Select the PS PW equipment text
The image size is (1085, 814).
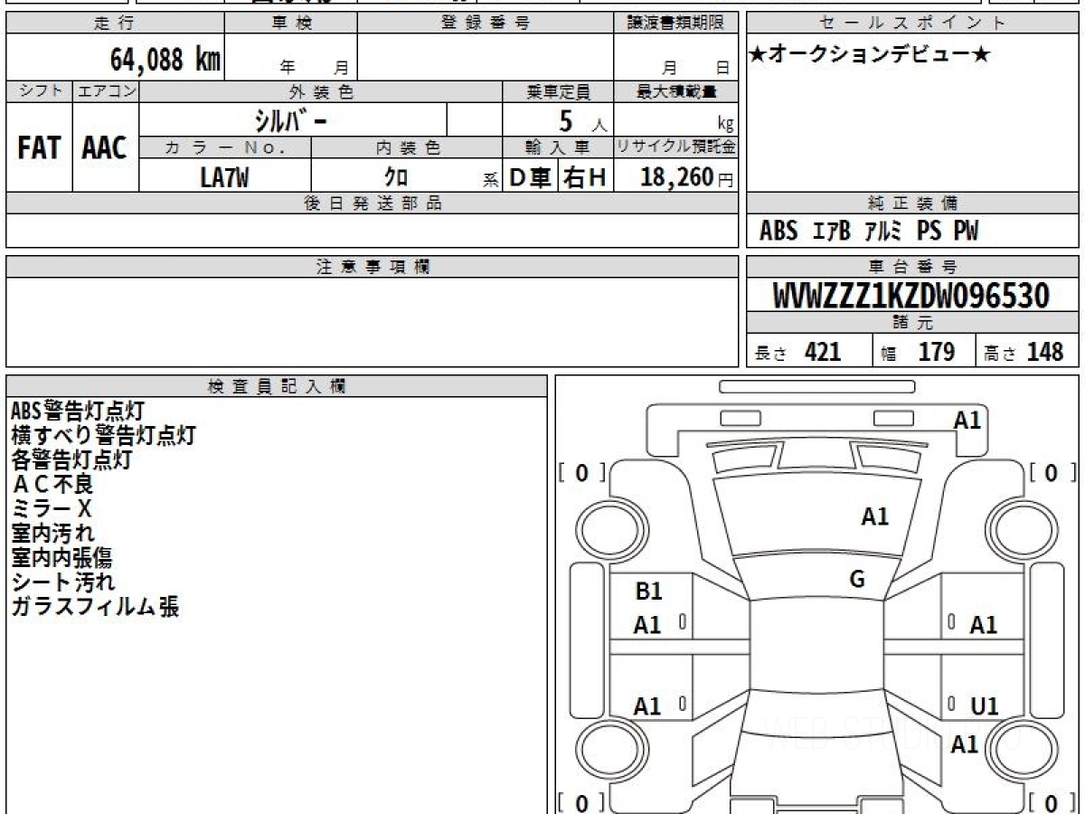(x=947, y=232)
